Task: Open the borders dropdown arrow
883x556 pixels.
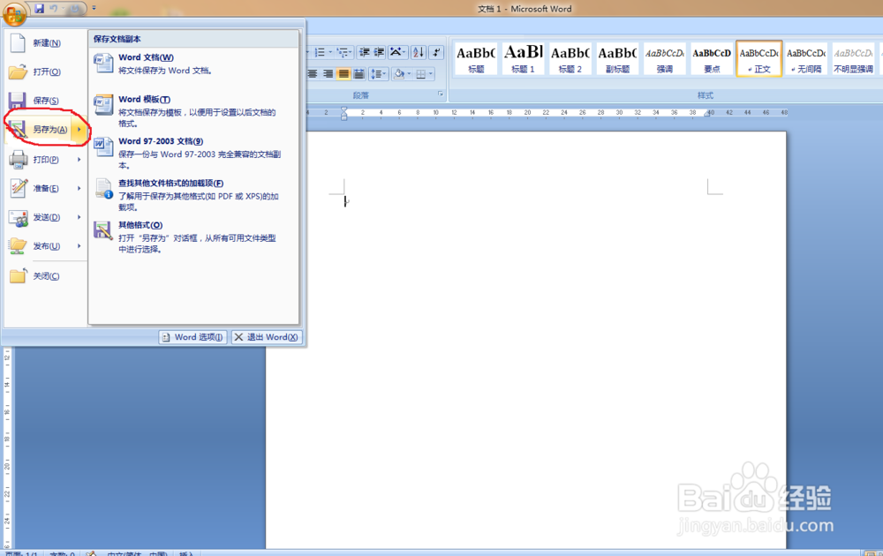Action: [431, 74]
